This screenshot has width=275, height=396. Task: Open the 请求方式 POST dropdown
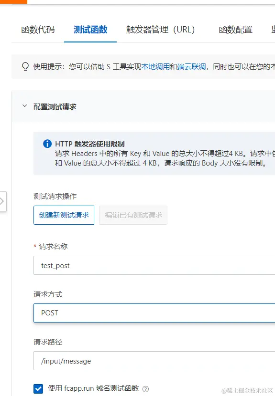coord(154,313)
